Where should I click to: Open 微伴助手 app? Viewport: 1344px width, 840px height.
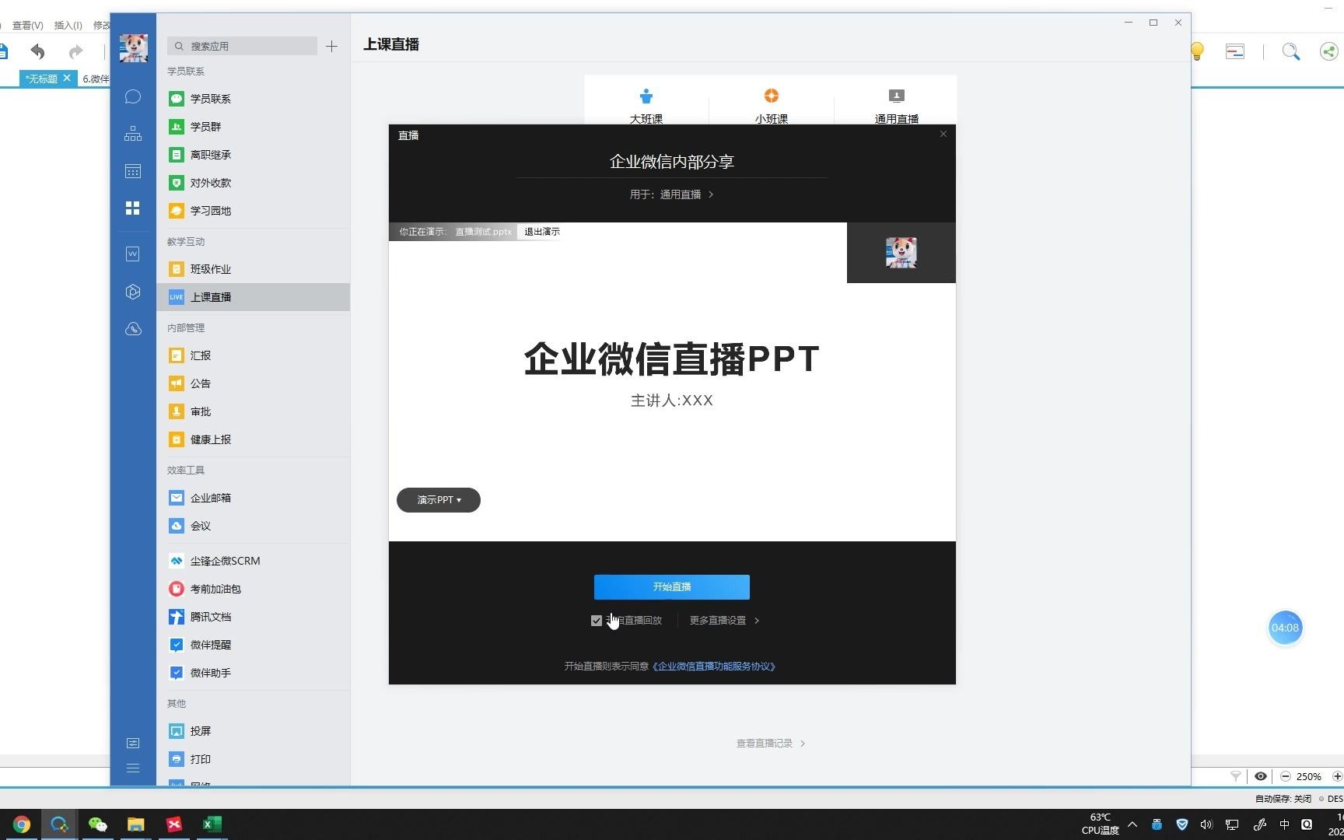pyautogui.click(x=253, y=673)
